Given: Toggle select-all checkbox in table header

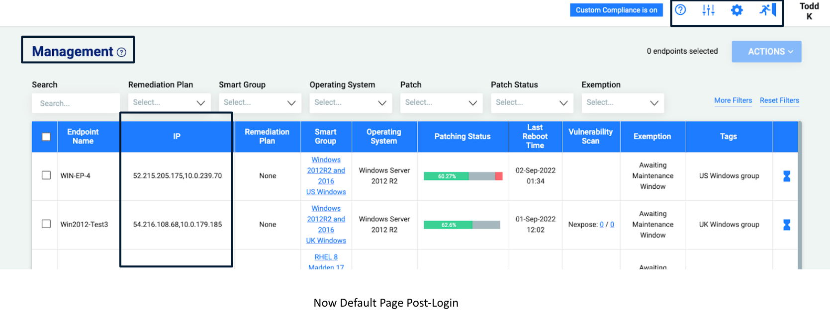Looking at the screenshot, I should pyautogui.click(x=46, y=137).
